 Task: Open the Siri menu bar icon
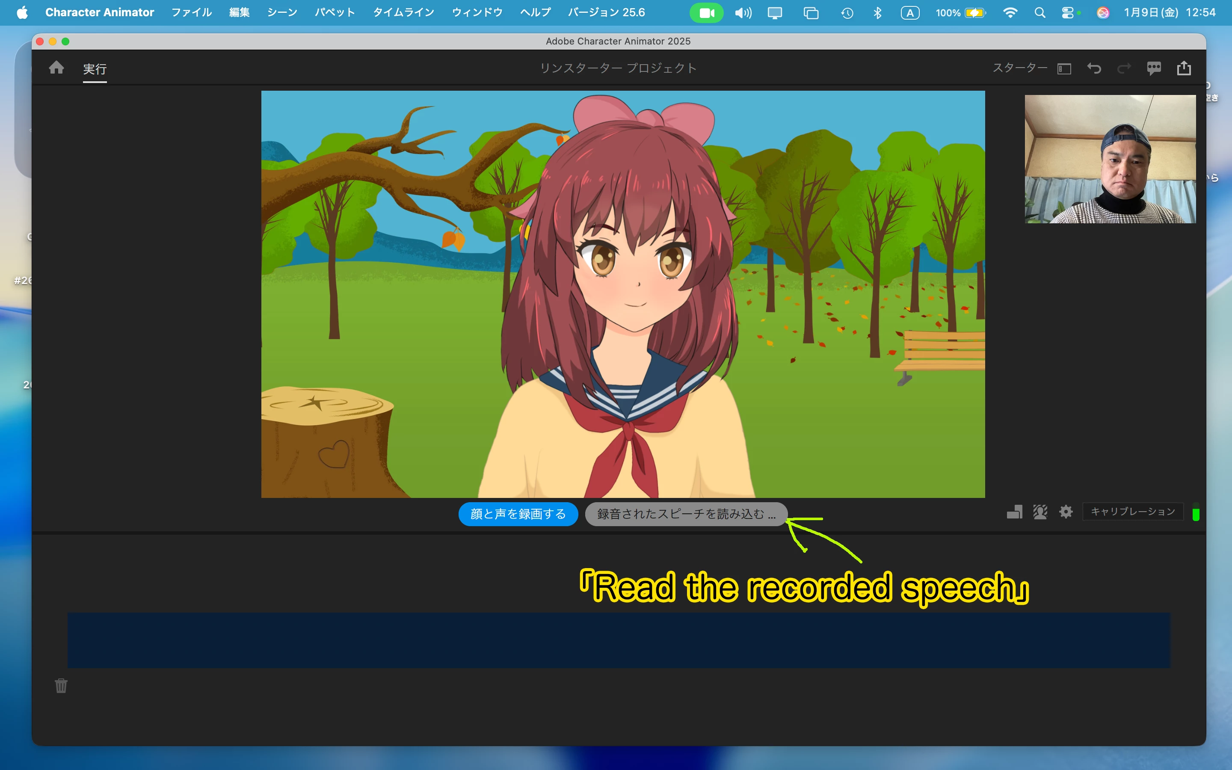pos(1103,13)
